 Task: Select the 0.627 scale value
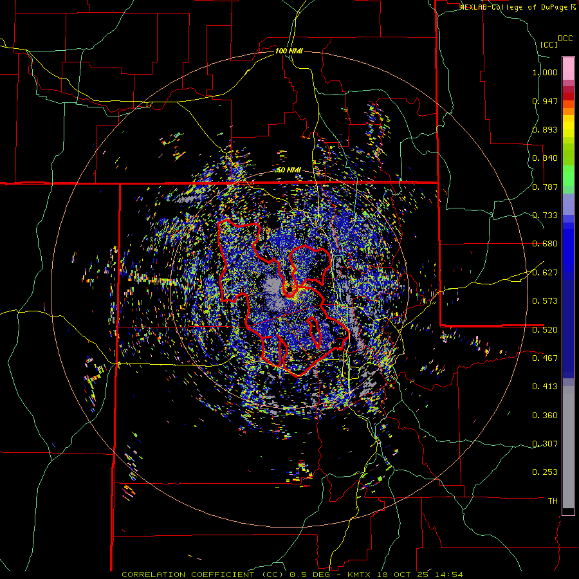tap(545, 273)
